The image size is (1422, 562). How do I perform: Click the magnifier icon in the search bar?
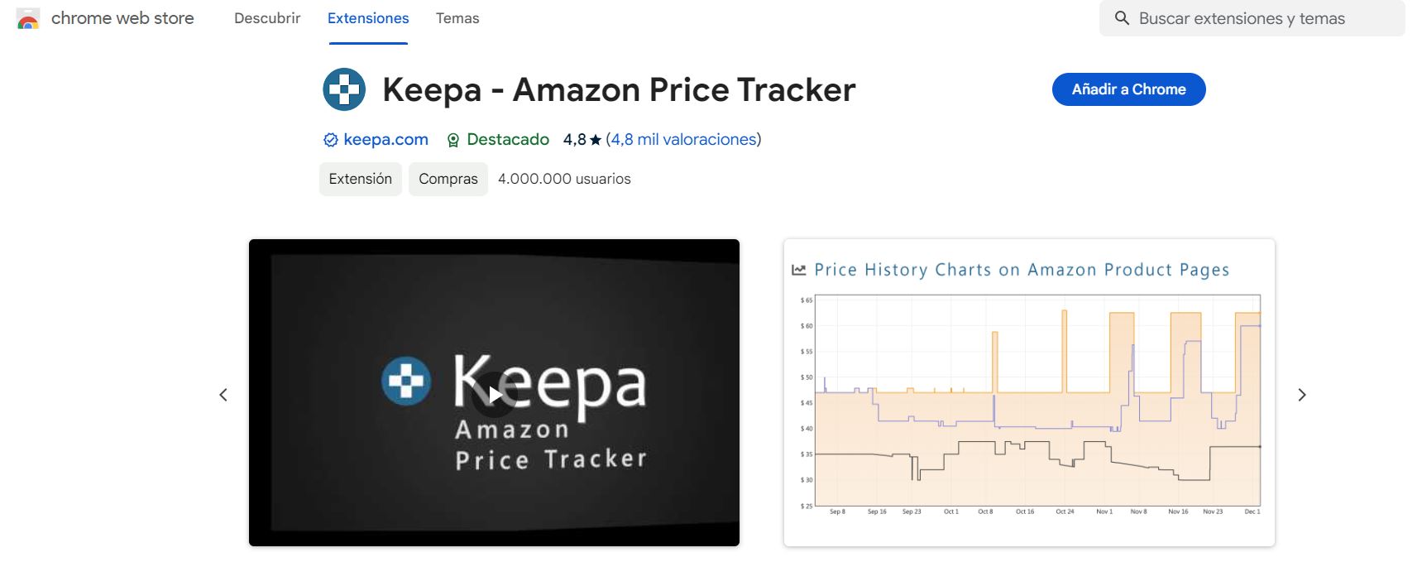(1121, 17)
